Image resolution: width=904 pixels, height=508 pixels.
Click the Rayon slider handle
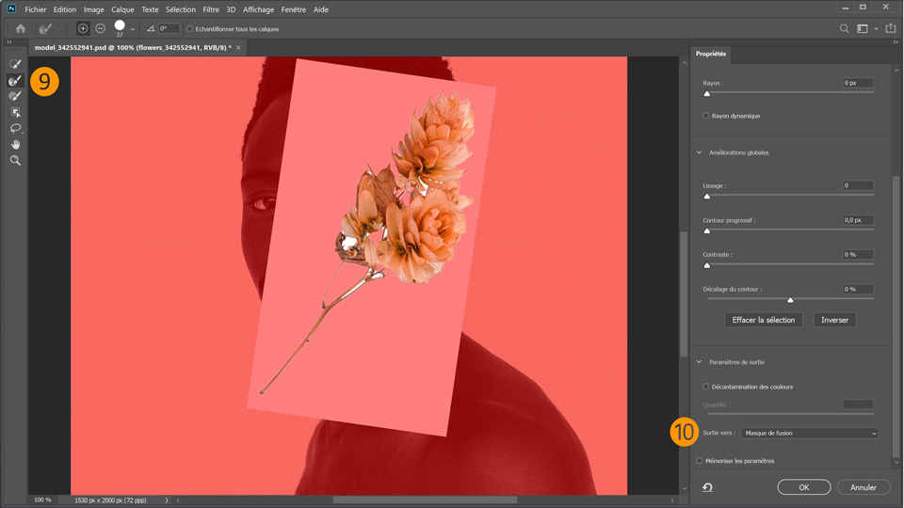(x=707, y=93)
